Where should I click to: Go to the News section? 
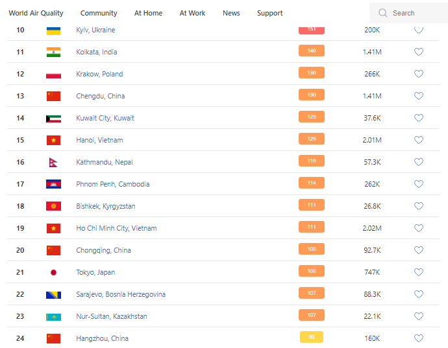tap(231, 13)
